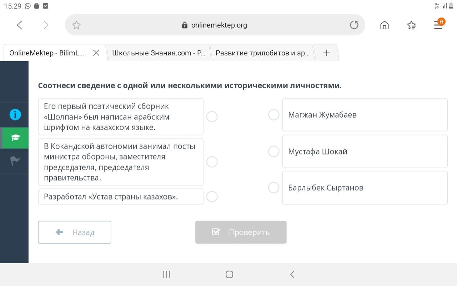Click the onlinemektep.org address bar

click(x=215, y=25)
